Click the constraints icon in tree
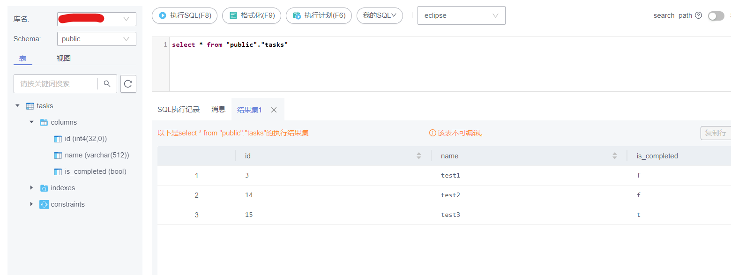The height and width of the screenshot is (275, 731). tap(44, 204)
